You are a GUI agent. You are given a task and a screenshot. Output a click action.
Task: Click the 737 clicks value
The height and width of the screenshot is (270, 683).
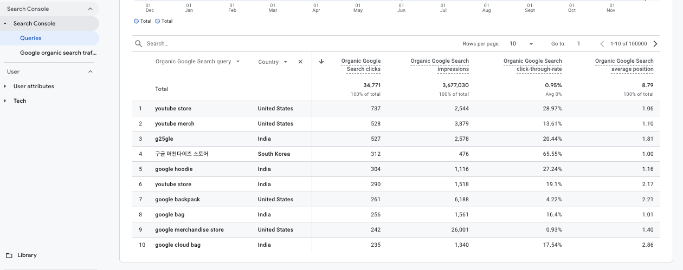pos(375,109)
